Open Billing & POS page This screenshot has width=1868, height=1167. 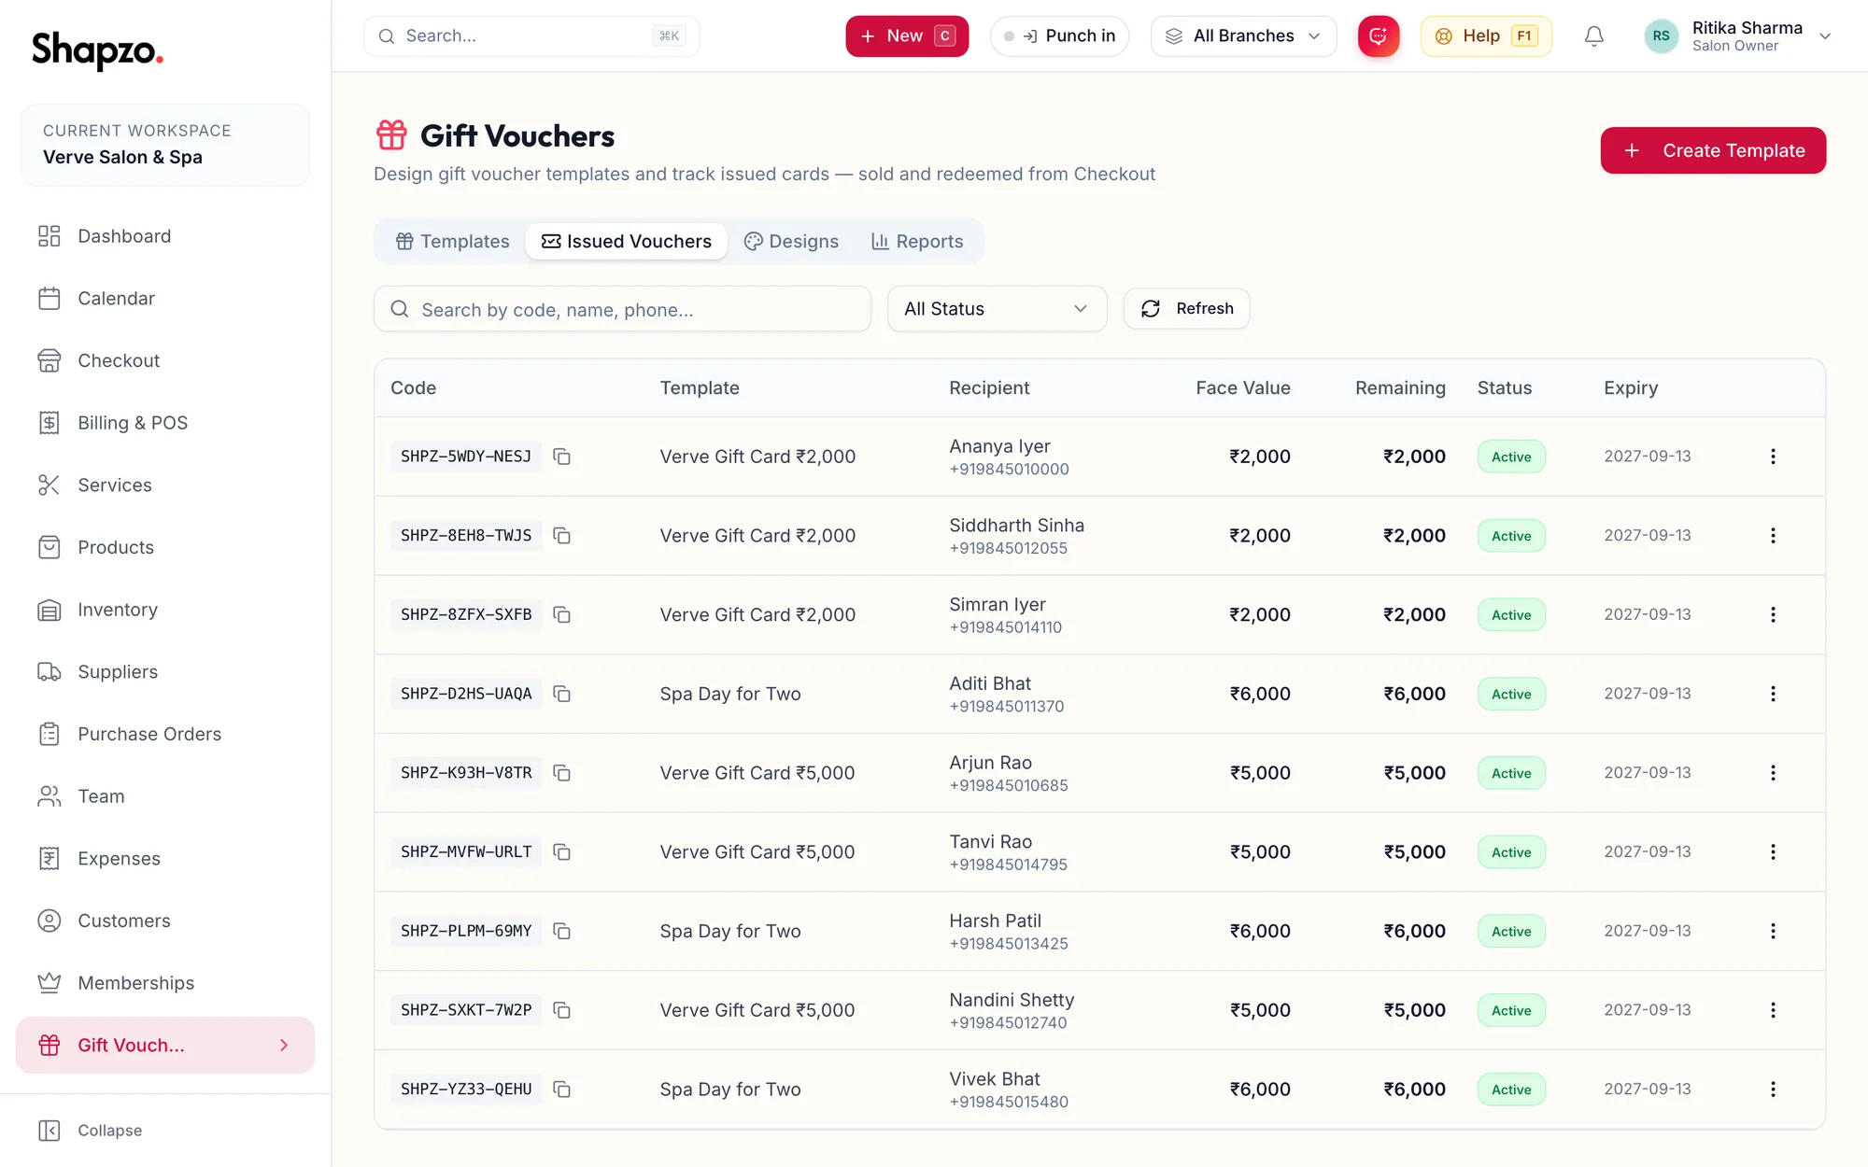pyautogui.click(x=165, y=423)
